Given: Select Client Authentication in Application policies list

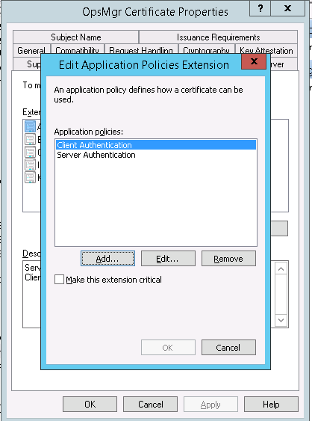Looking at the screenshot, I should tap(156, 145).
